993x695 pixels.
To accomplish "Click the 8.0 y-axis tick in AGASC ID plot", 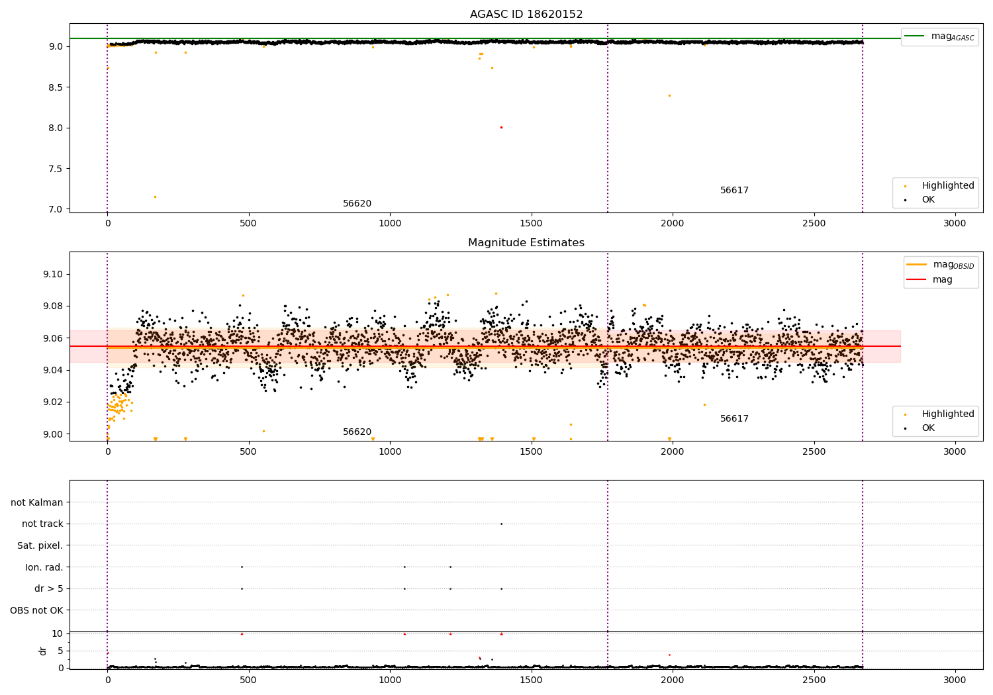I will click(x=56, y=128).
